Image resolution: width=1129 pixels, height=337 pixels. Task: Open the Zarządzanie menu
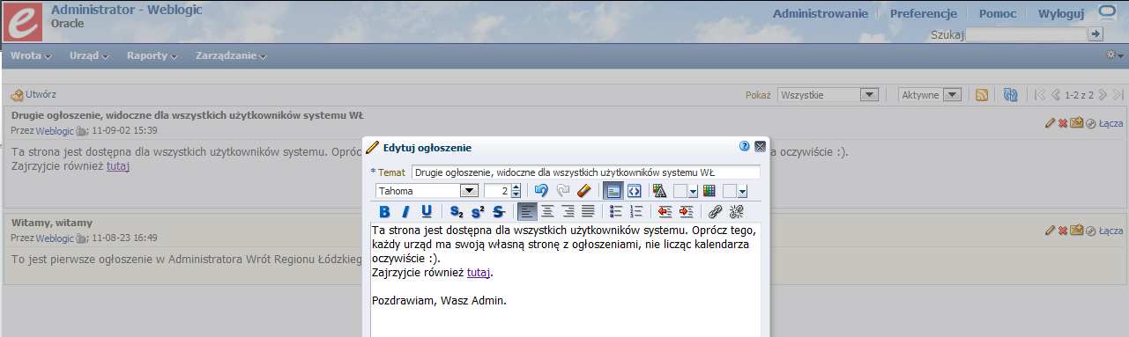point(232,55)
